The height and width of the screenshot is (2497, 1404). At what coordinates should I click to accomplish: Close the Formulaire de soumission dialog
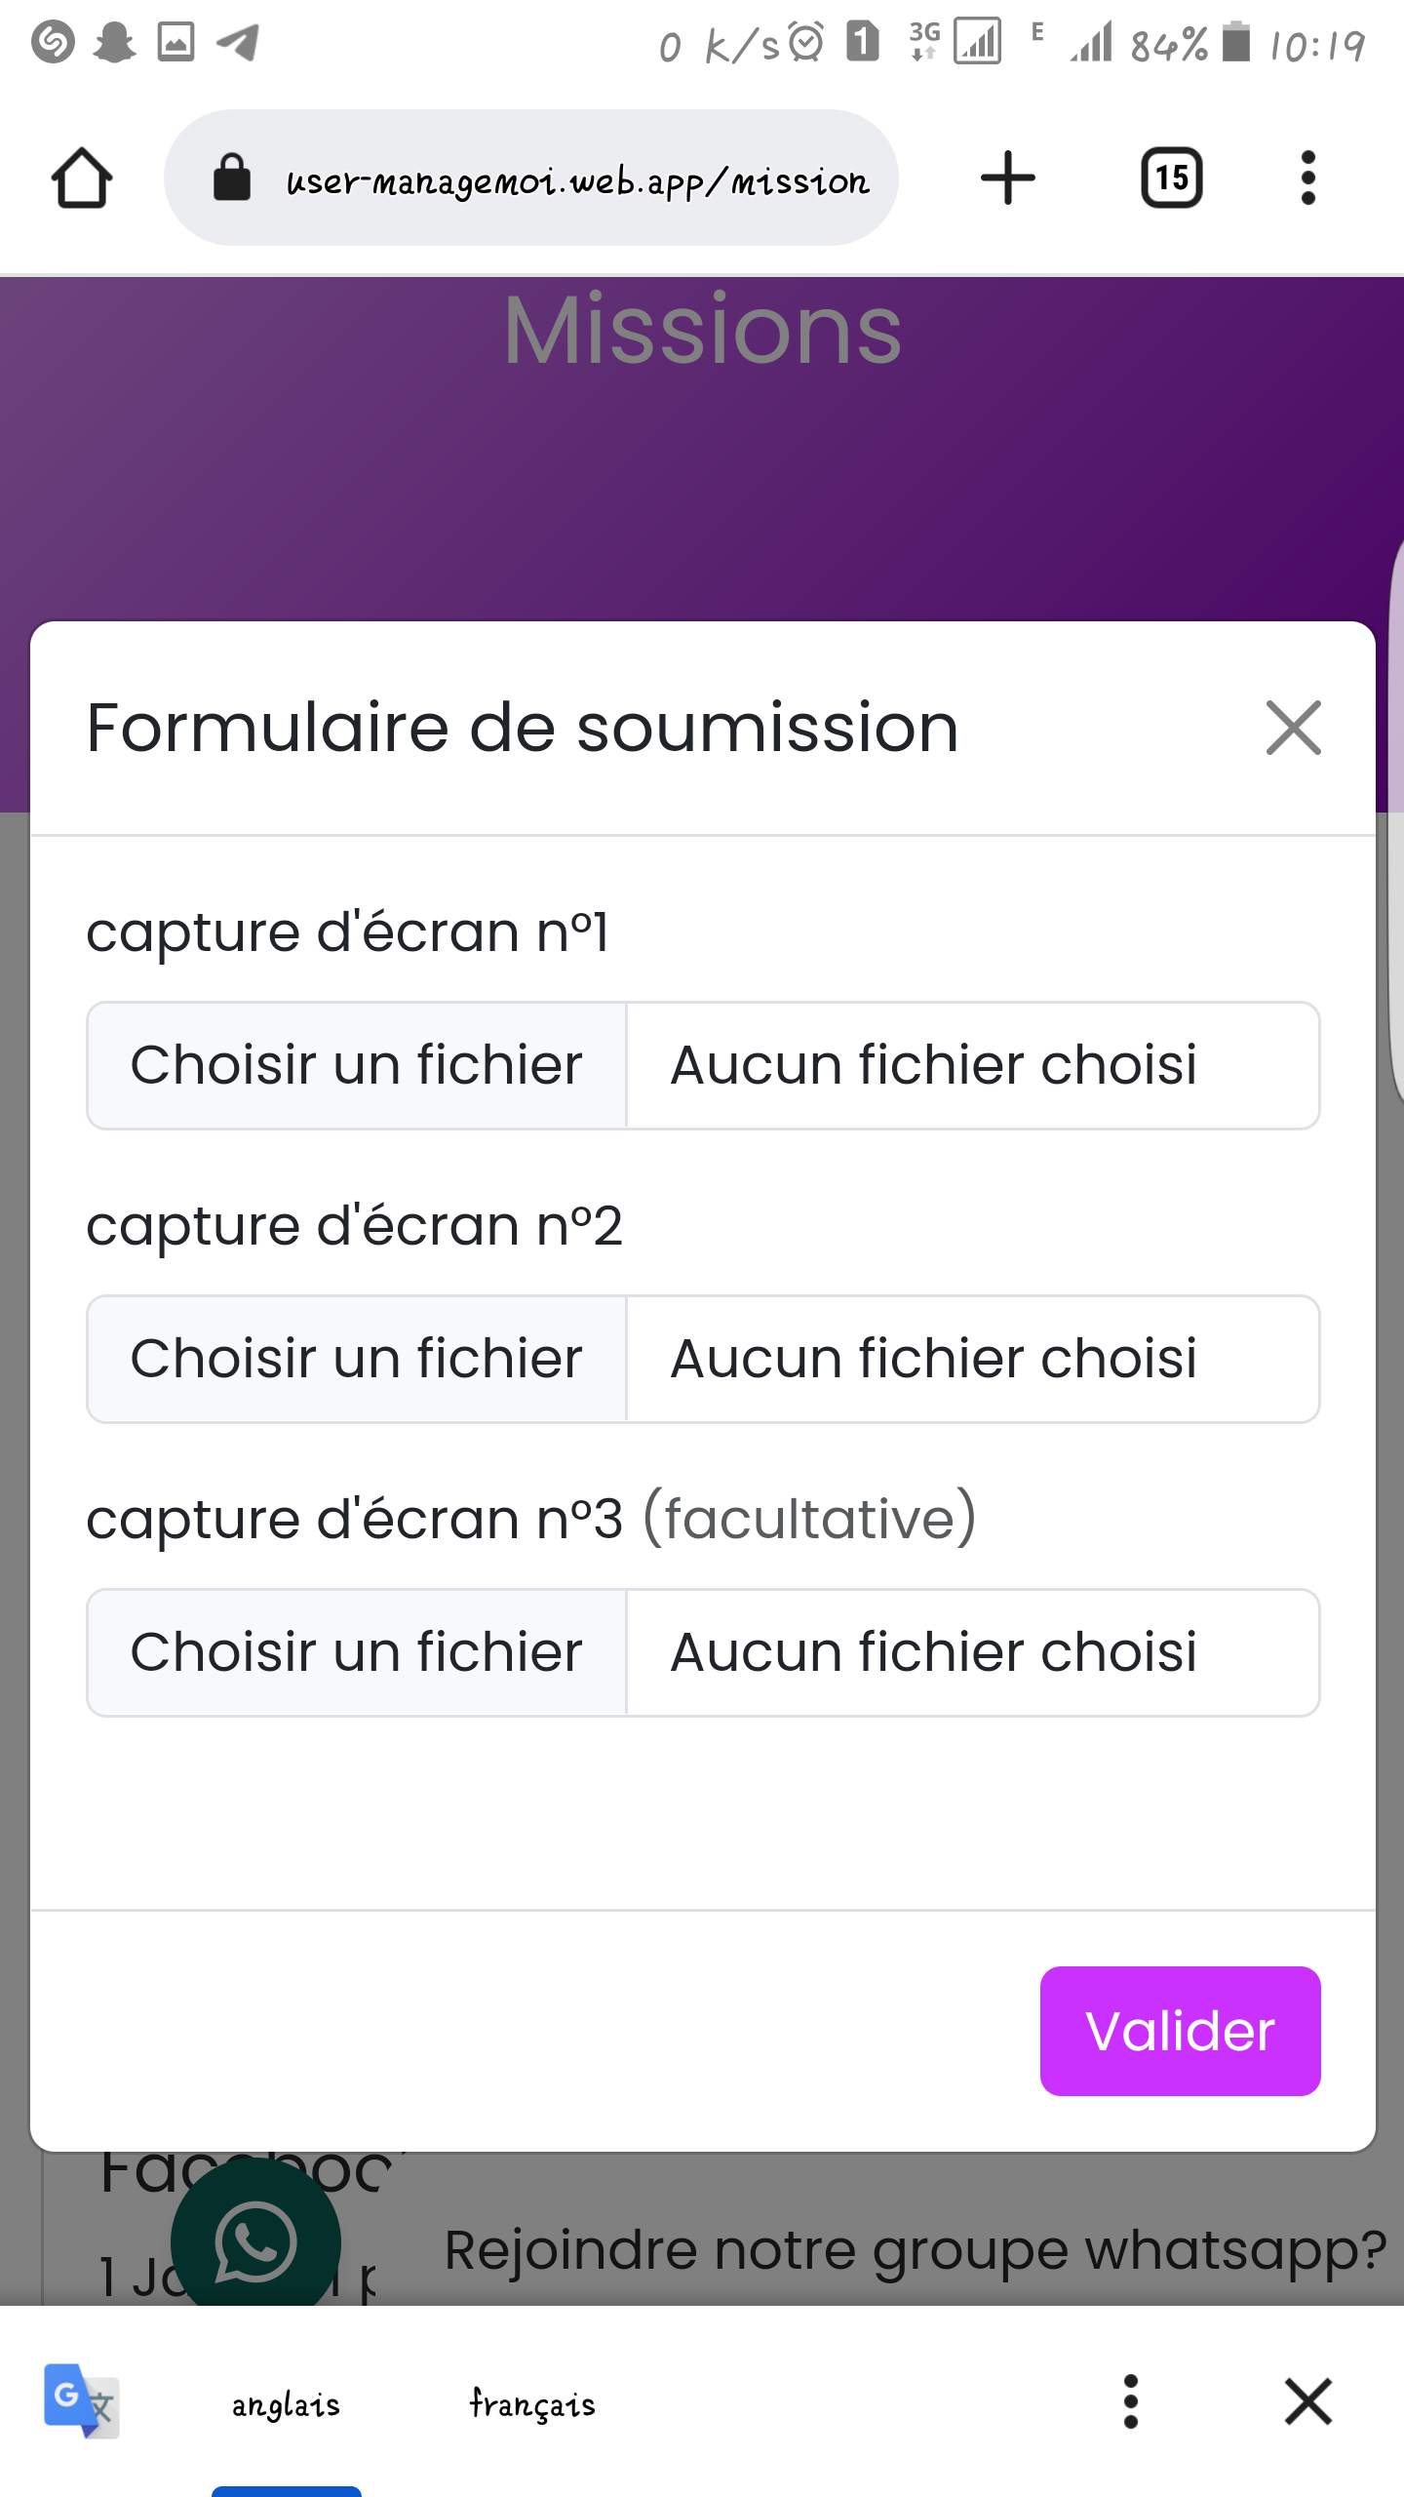coord(1293,728)
